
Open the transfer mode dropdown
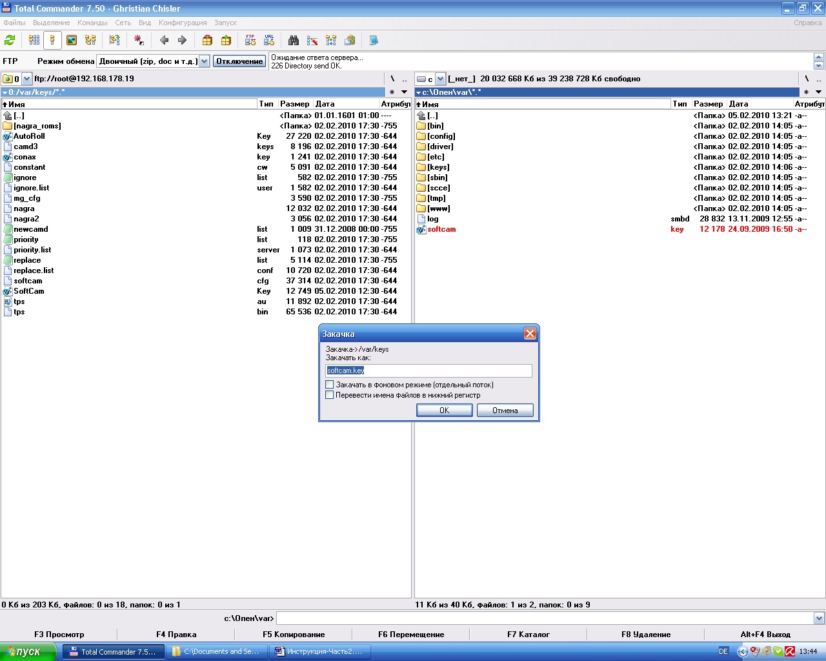[205, 61]
